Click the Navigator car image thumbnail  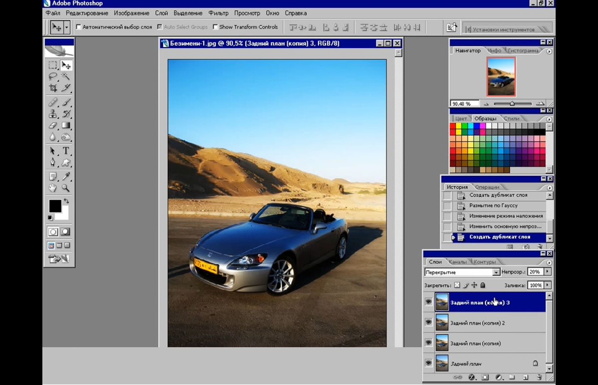pos(501,77)
